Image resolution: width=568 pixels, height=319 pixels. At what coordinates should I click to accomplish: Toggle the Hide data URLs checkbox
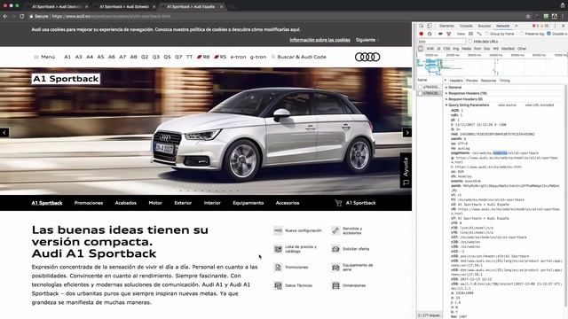(470, 42)
